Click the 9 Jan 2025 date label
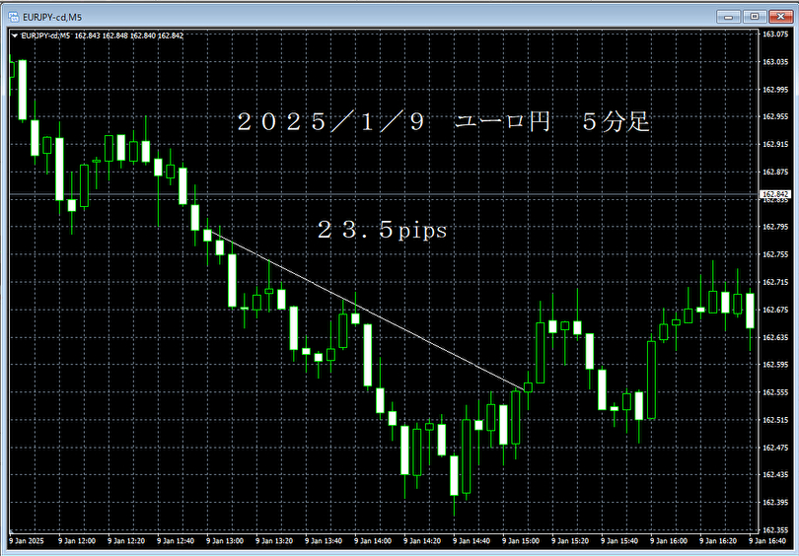This screenshot has width=799, height=556. click(27, 541)
